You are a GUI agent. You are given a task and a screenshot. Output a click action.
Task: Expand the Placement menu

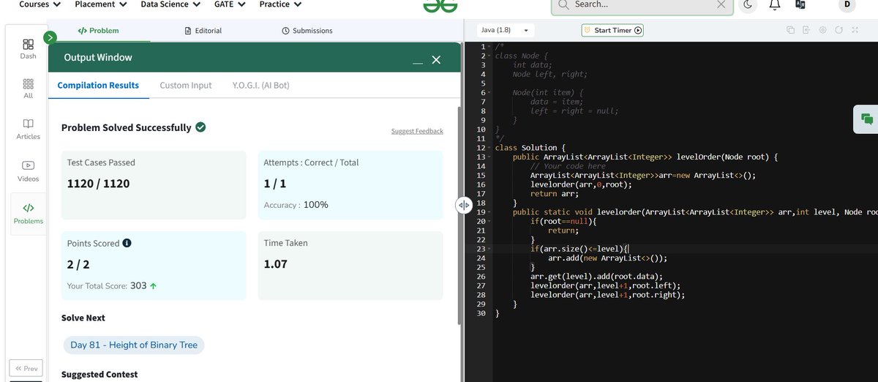(x=101, y=4)
